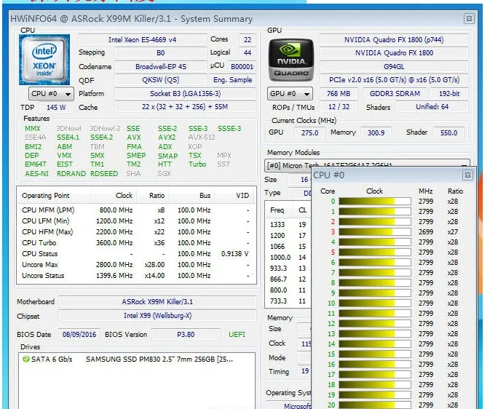This screenshot has width=490, height=409.
Task: Select the Uncore Max row
Action: 136,265
